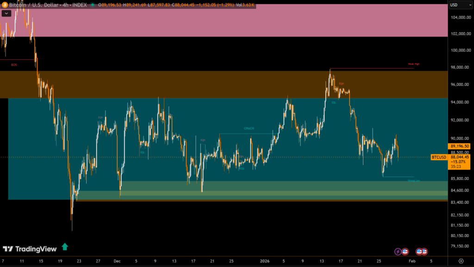
Task: Click the 2026 label on time axis
Action: click(x=264, y=261)
